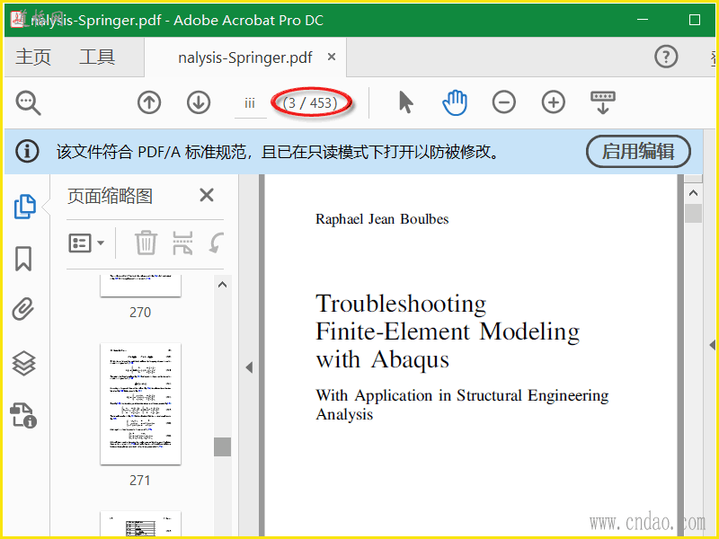This screenshot has height=539, width=719.
Task: Minimize the Acrobat window
Action: point(643,20)
